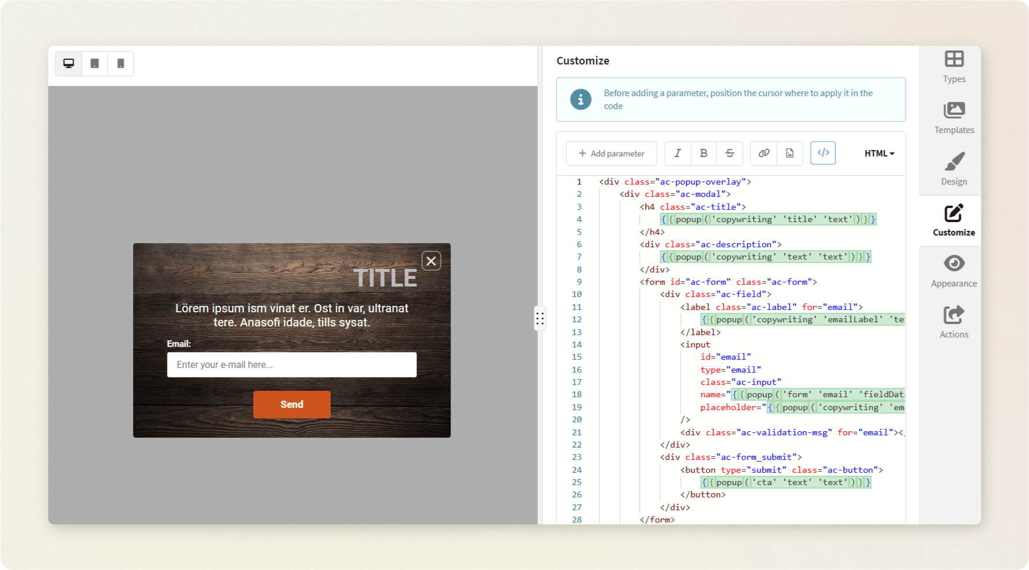The width and height of the screenshot is (1029, 570).
Task: Click the italic formatting icon
Action: tap(677, 153)
